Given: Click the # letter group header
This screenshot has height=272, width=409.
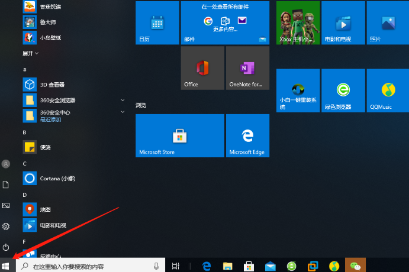Looking at the screenshot, I should point(24,70).
